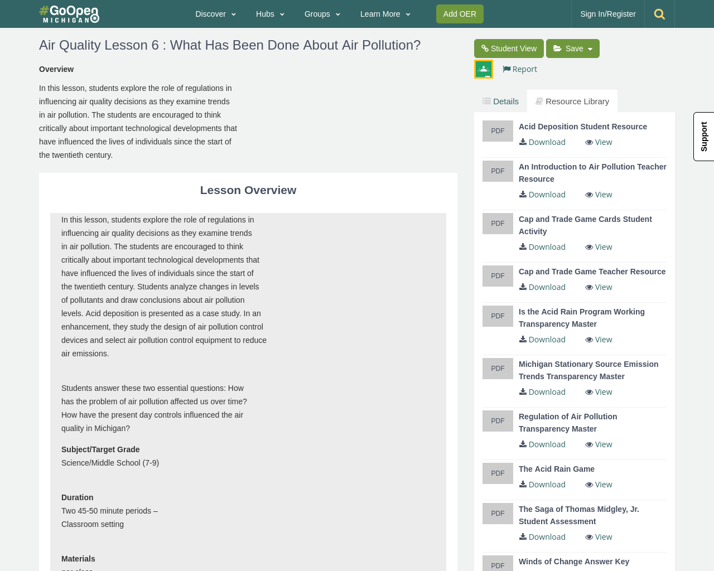Switch to the Details tab
This screenshot has width=714, height=571.
click(x=500, y=101)
